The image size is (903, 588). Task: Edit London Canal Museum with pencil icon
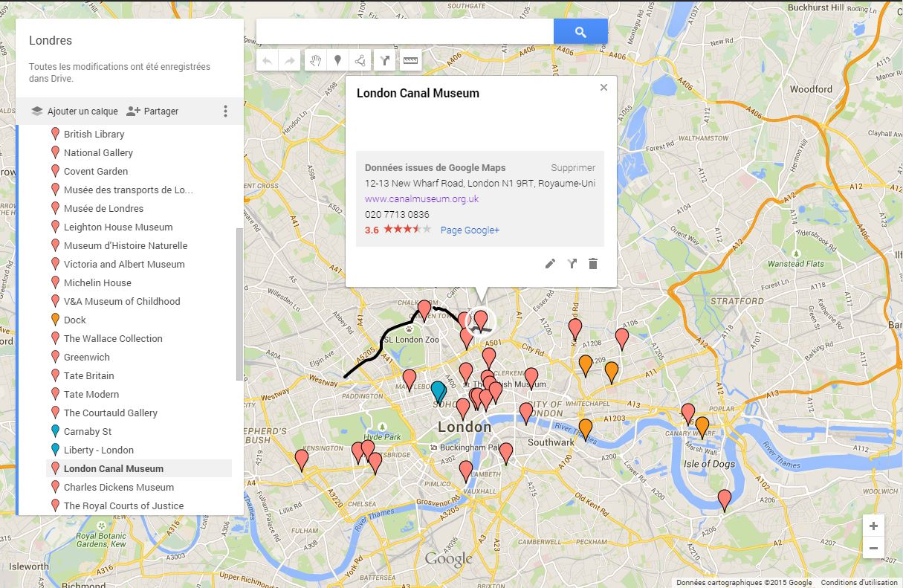[550, 263]
